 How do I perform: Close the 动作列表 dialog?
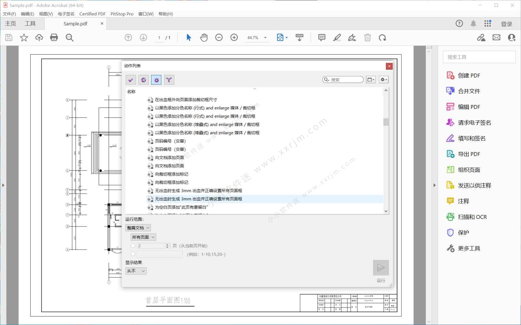tap(389, 66)
